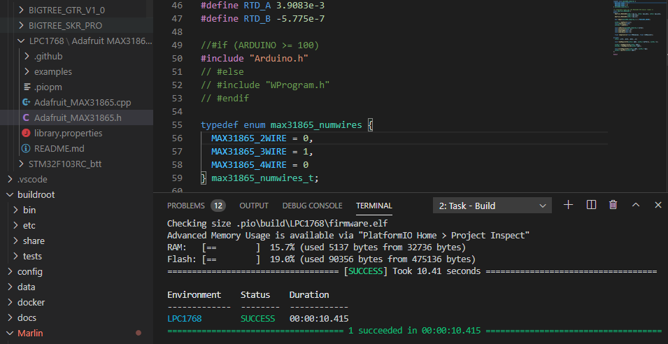Viewport: 668px width, 344px height.
Task: Expand the Marlin folder
Action: [29, 333]
